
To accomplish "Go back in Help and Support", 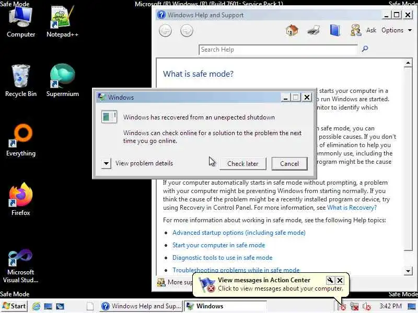I will 165,31.
